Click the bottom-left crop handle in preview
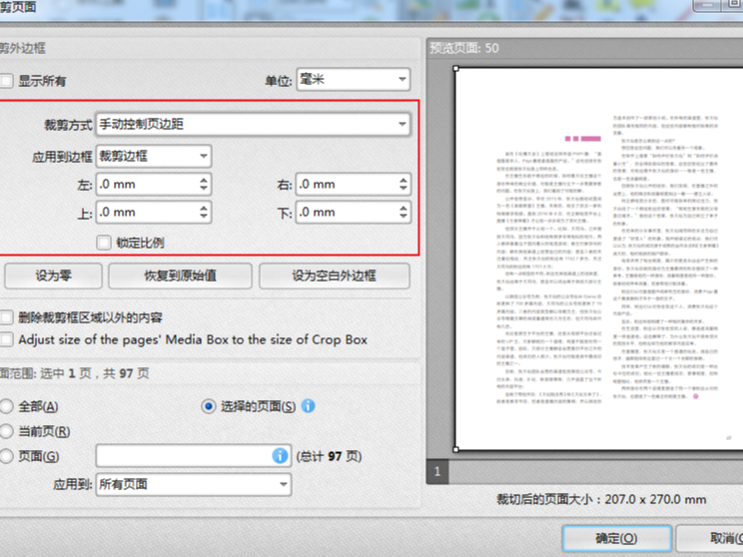 455,449
